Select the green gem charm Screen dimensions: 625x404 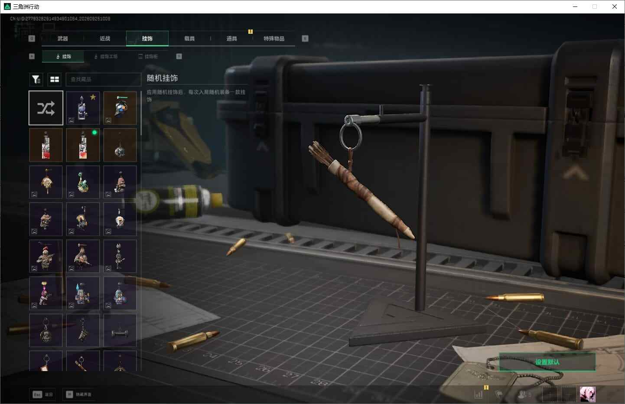tap(83, 182)
